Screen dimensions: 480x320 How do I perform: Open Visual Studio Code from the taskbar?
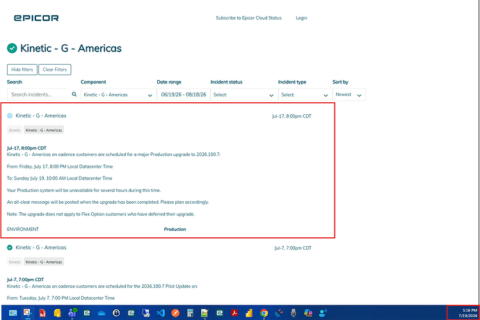tap(161, 313)
